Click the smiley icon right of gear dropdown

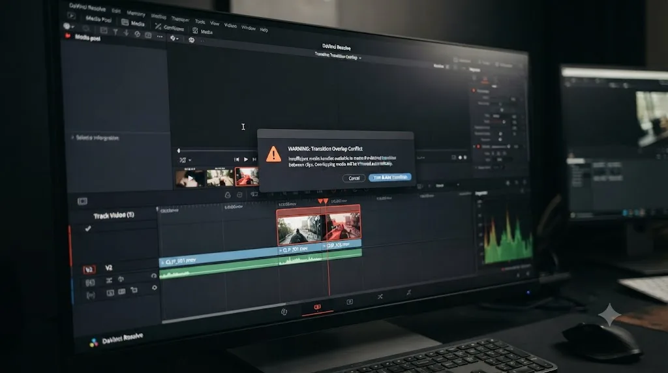[x=192, y=40]
